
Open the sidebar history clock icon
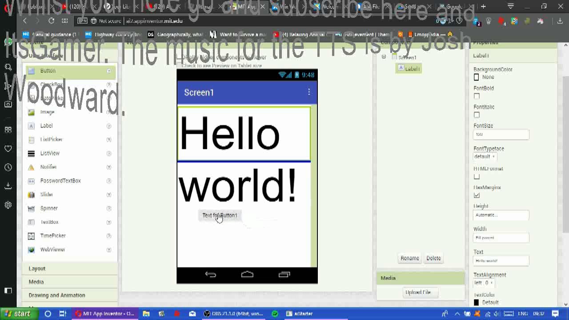click(x=8, y=167)
